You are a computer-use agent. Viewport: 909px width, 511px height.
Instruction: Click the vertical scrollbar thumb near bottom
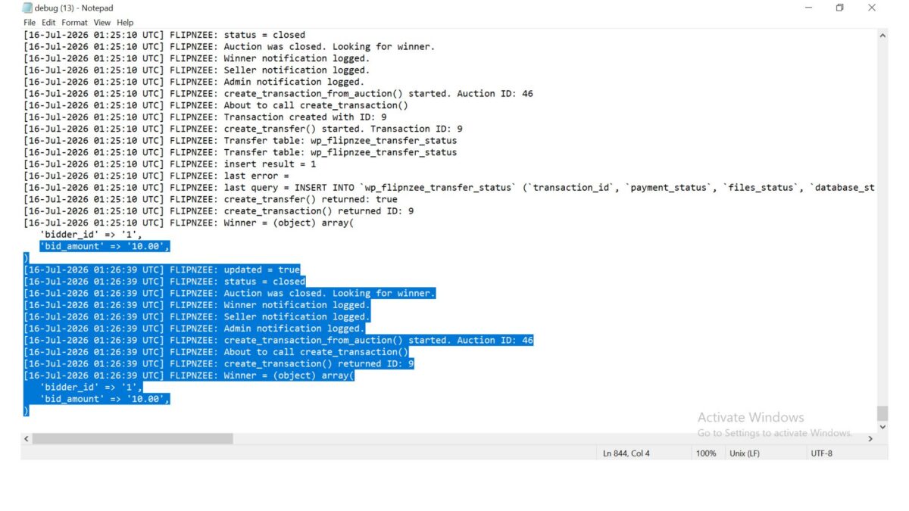tap(882, 413)
